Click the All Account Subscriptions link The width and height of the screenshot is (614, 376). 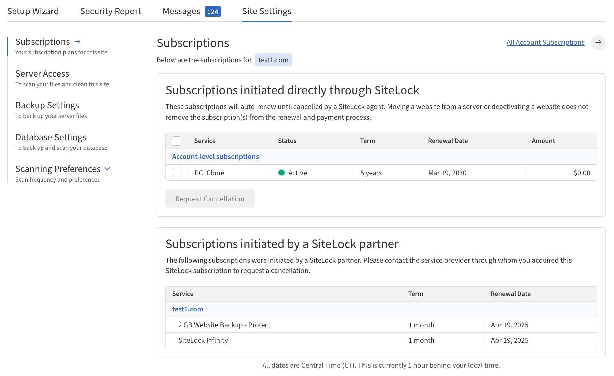click(x=545, y=42)
